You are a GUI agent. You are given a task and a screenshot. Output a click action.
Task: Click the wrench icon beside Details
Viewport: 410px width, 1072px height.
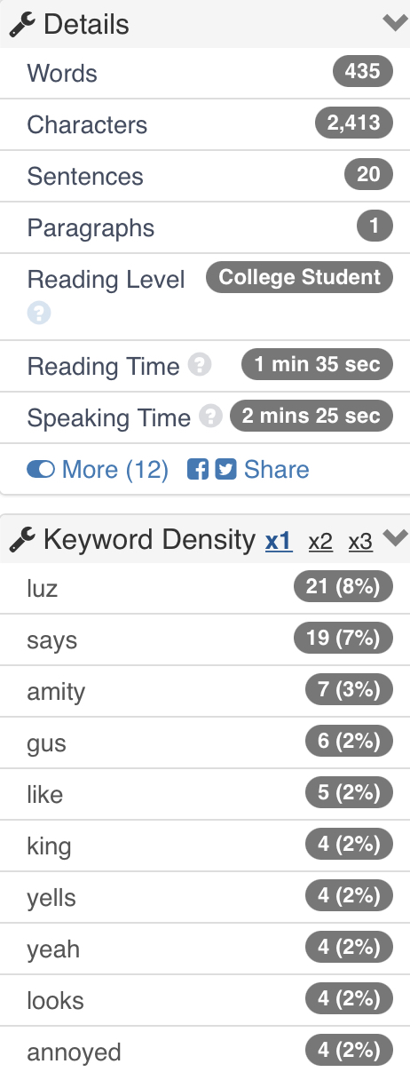[22, 24]
